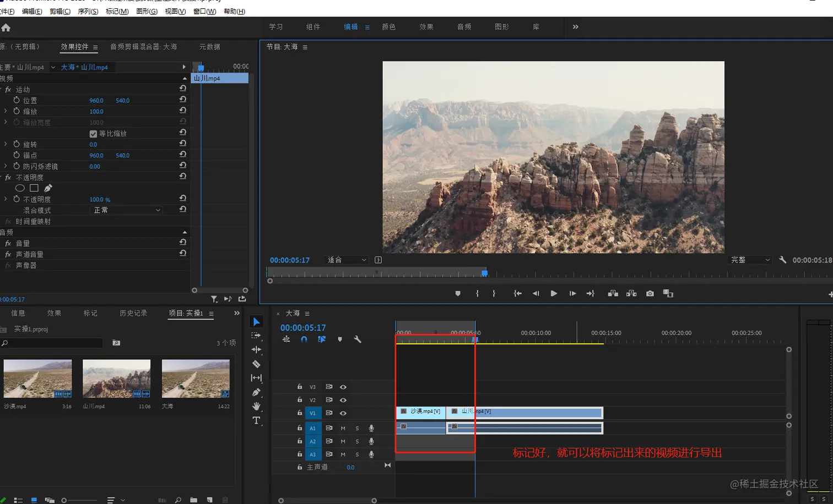This screenshot has width=833, height=504.
Task: Open the 适合 zoom level dropdown
Action: tap(347, 260)
